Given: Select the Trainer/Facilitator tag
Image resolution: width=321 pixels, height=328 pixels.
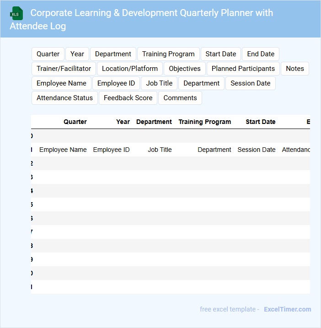Looking at the screenshot, I should [64, 69].
